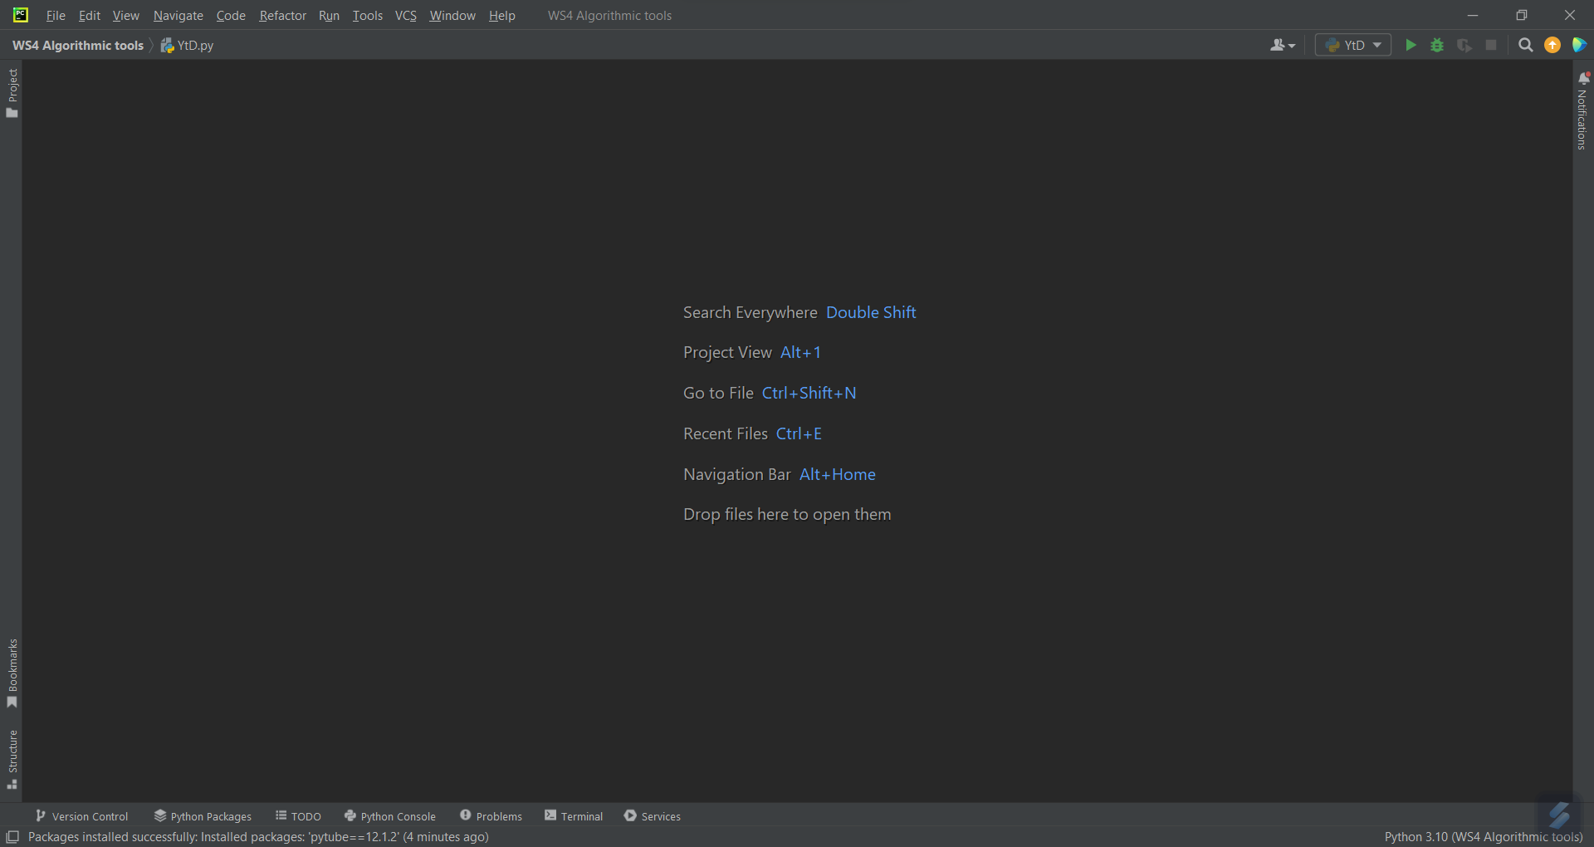
Task: Run the YtD configuration with the green play icon
Action: coord(1411,45)
